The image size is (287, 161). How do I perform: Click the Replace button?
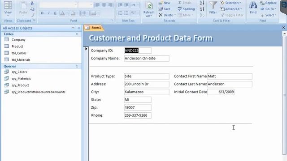tap(268, 3)
